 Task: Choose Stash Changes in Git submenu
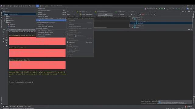(80, 48)
